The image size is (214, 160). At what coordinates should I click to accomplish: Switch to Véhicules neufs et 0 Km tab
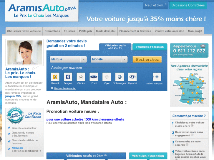coord(115,47)
